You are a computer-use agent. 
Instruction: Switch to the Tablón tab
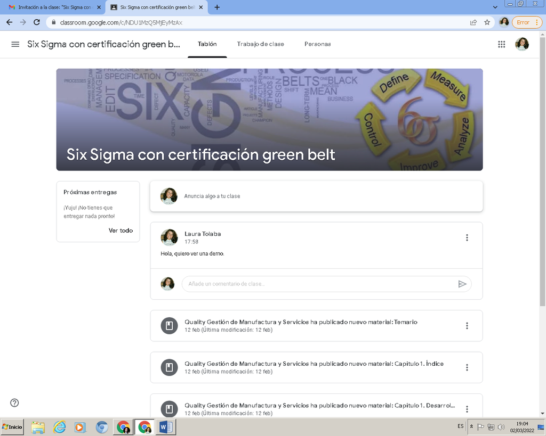(207, 44)
